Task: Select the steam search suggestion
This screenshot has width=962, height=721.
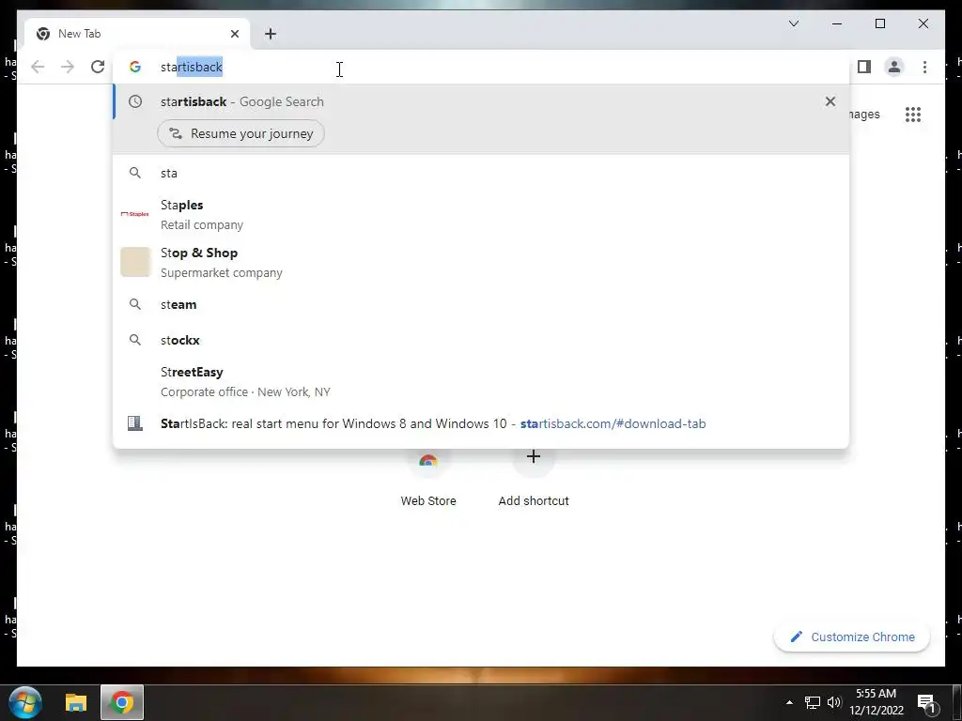Action: pos(481,304)
